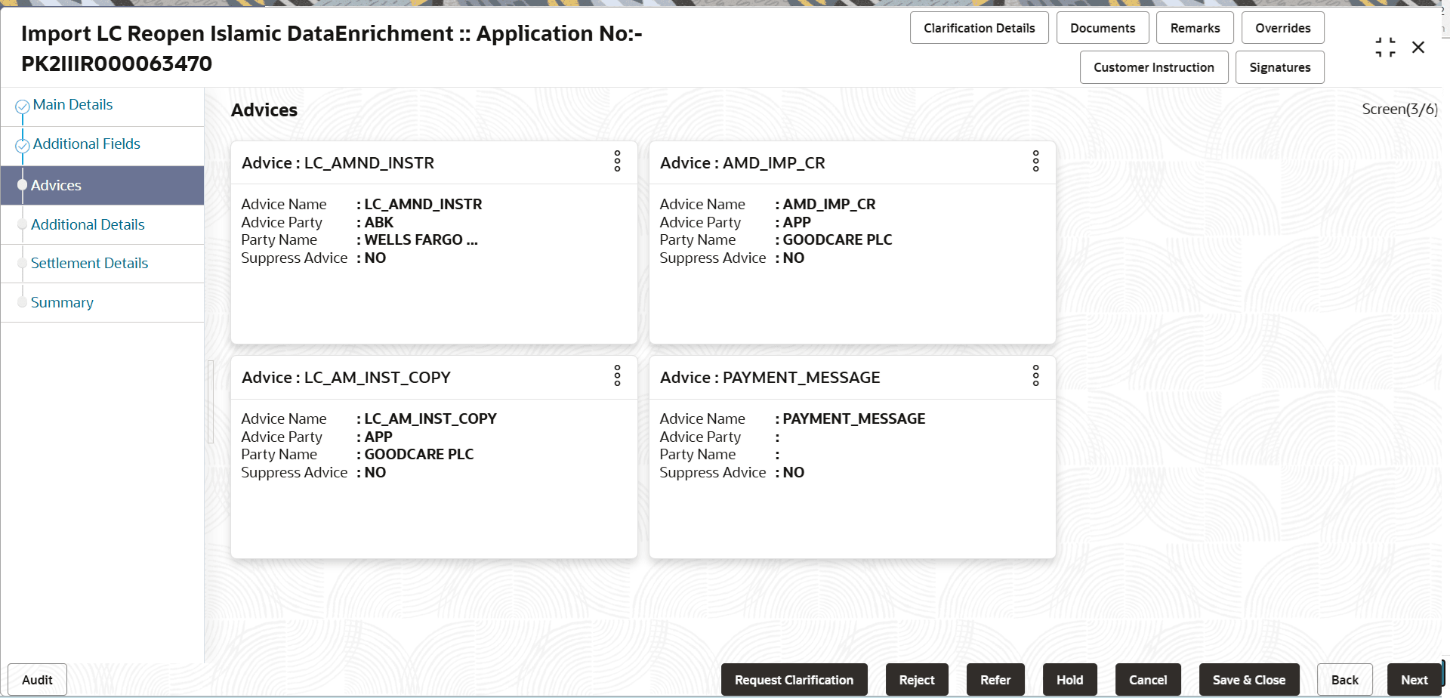This screenshot has height=698, width=1450.
Task: Show Overrides
Action: [1282, 28]
